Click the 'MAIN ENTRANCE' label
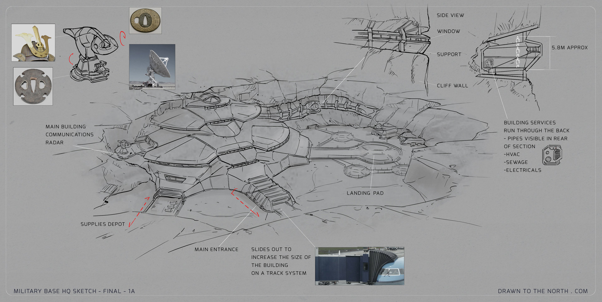Screen dimensions: 602x302 pos(216,250)
